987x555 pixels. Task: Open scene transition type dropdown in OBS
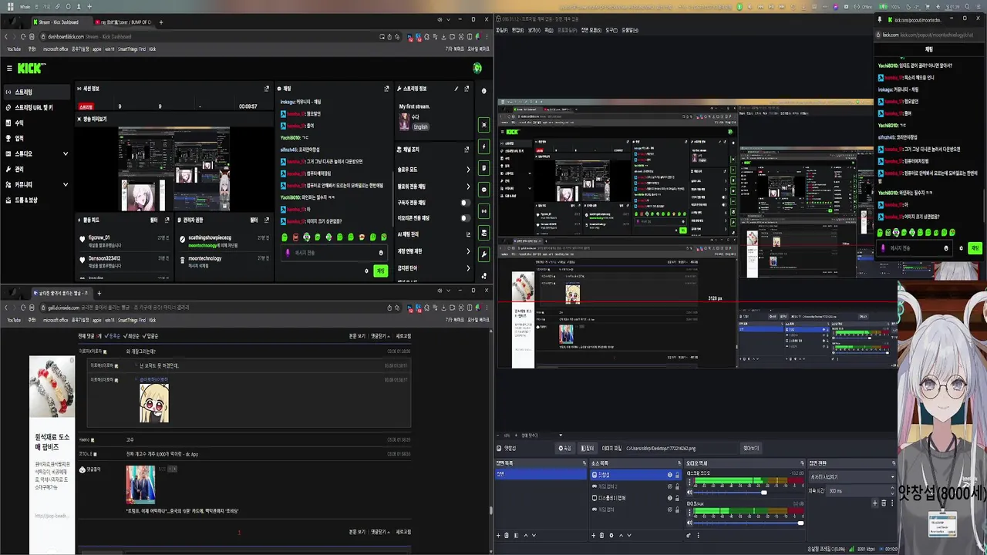point(851,476)
